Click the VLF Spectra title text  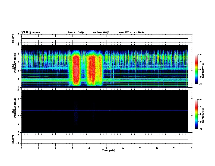click(31, 33)
